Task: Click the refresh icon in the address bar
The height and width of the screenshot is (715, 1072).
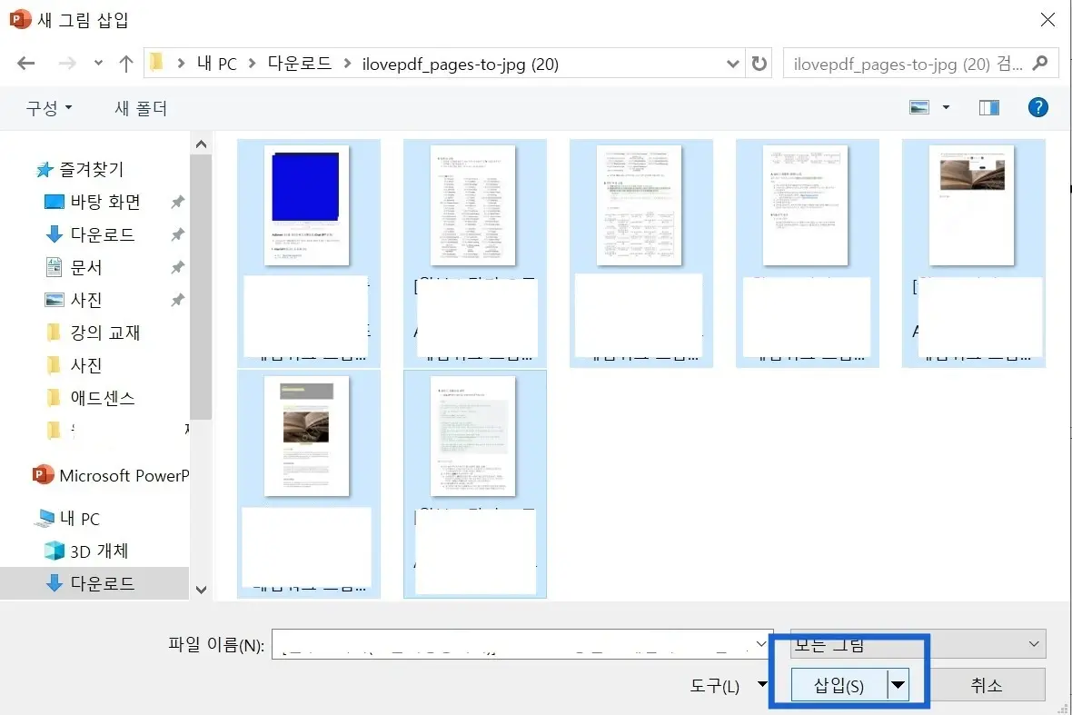Action: pos(759,63)
